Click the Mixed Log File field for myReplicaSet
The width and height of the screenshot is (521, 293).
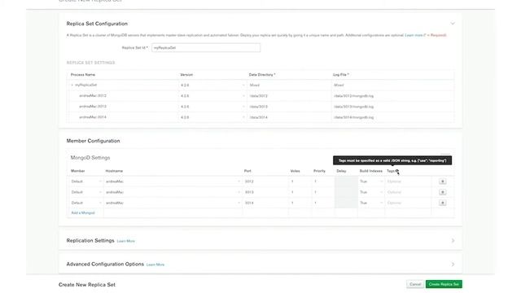coord(392,85)
